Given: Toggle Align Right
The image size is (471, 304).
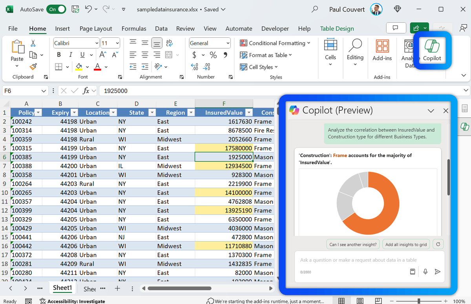Looking at the screenshot, I should pyautogui.click(x=157, y=55).
